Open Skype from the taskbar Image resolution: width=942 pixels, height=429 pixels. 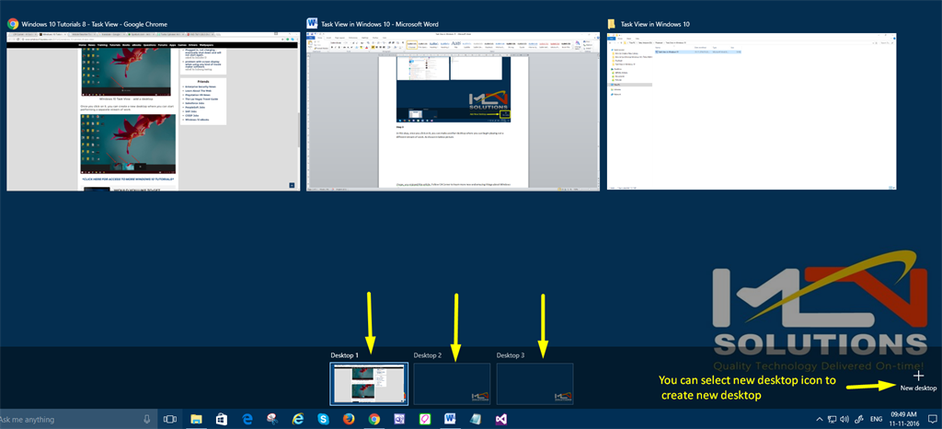pos(323,419)
